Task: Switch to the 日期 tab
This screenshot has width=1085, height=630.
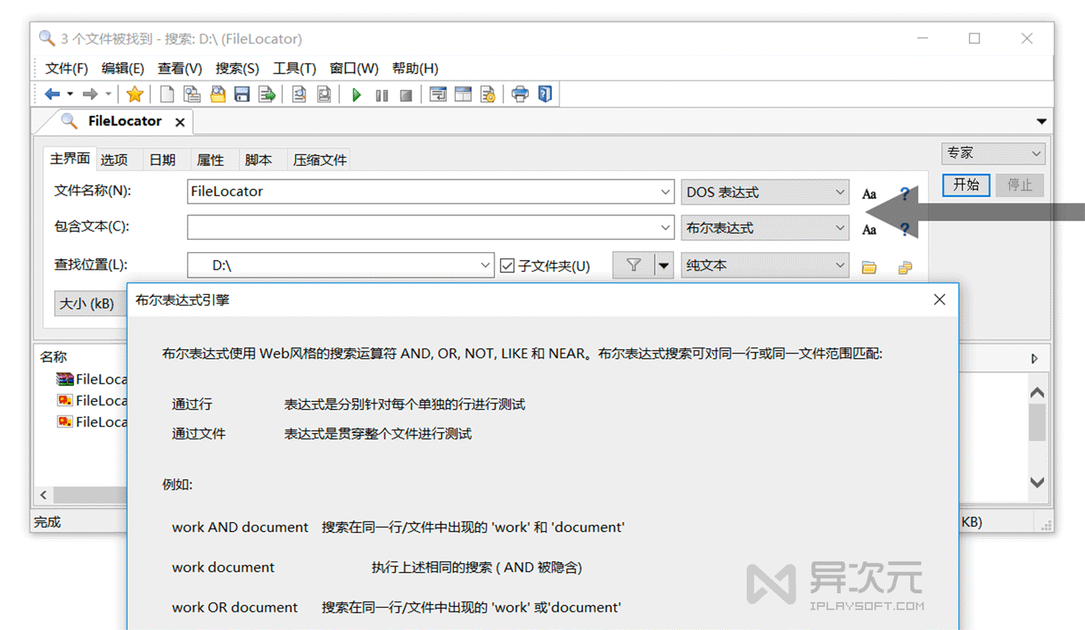Action: tap(162, 159)
